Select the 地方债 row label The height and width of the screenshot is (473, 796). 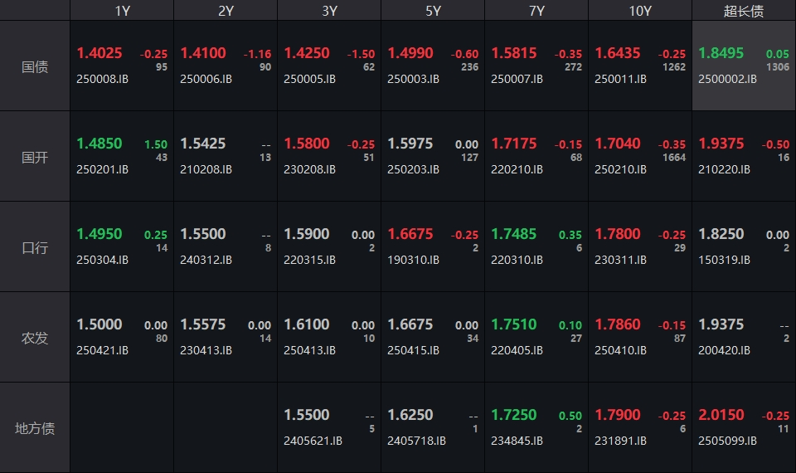pos(35,428)
